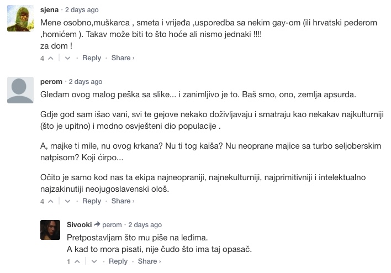The image size is (391, 273).
Task: Click sjena's avatar thumbnail
Action: click(x=21, y=18)
